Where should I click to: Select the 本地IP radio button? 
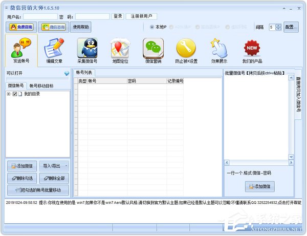[x=152, y=27]
